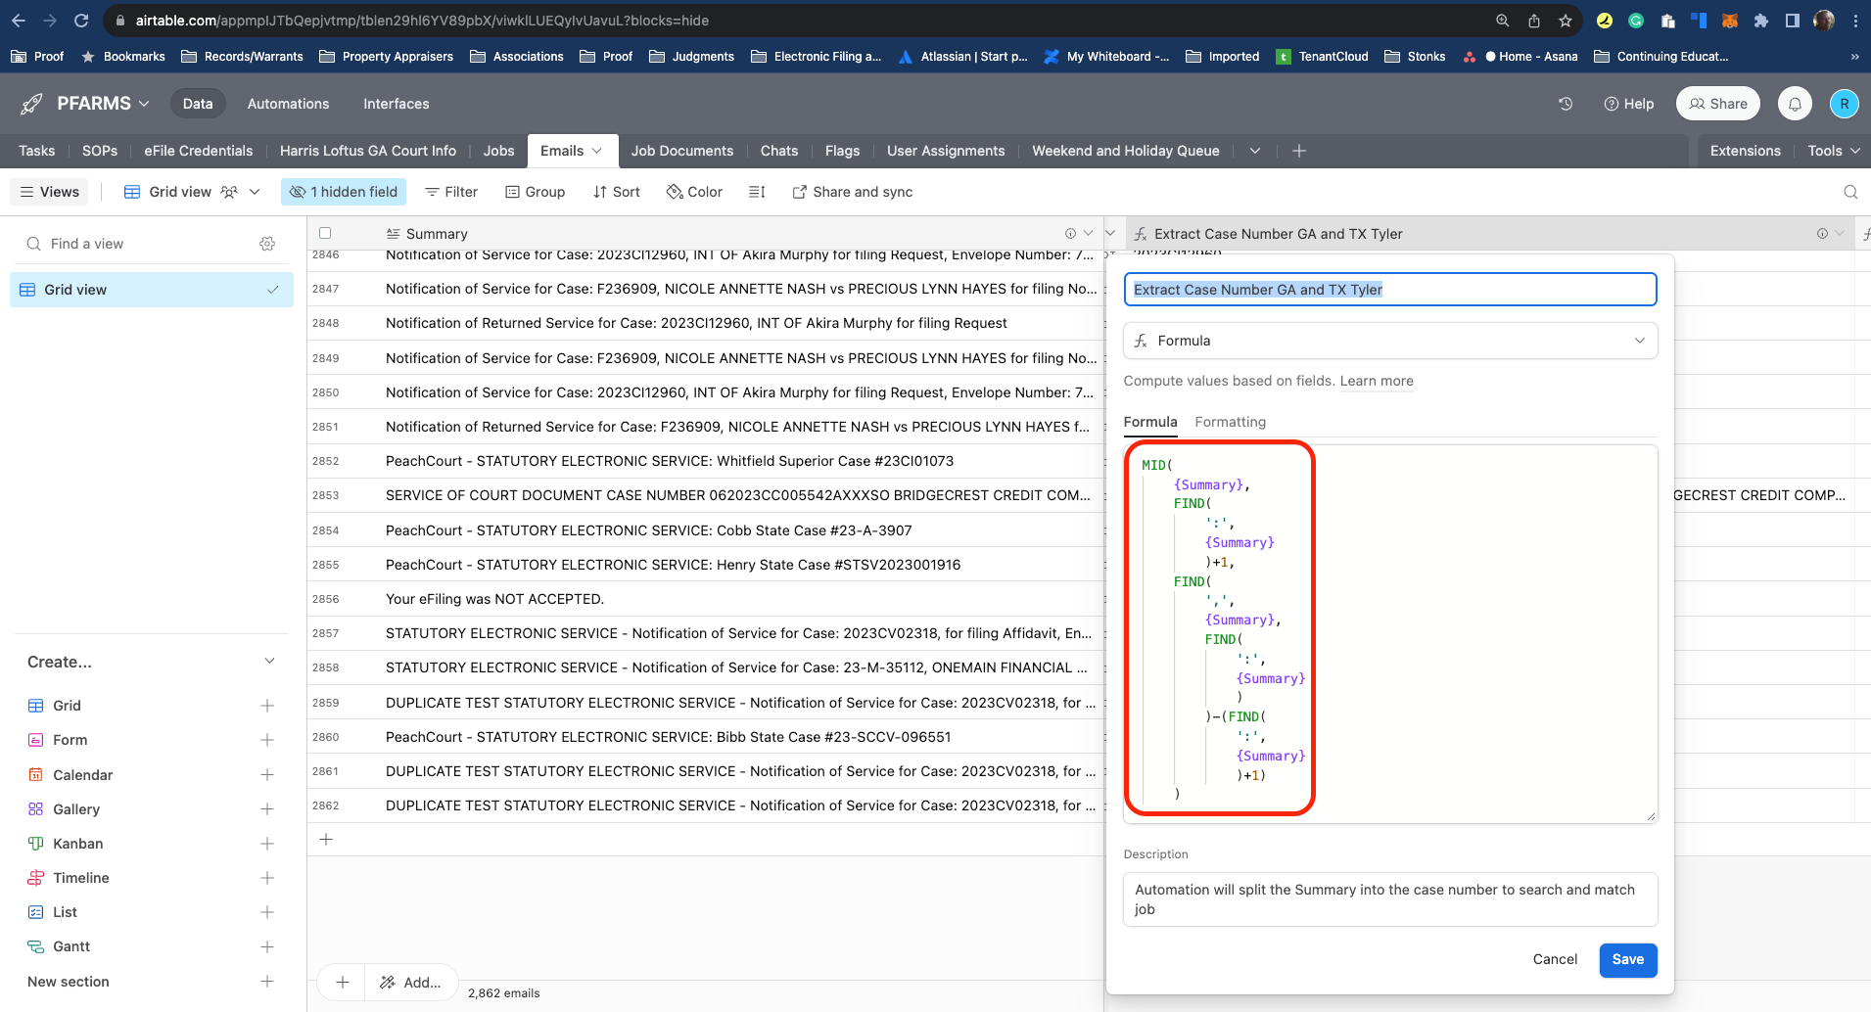Toggle the Views sidebar
This screenshot has width=1871, height=1012.
50,192
